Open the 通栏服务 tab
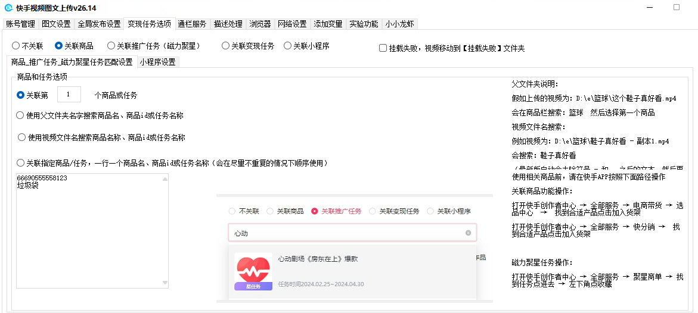 coord(193,24)
